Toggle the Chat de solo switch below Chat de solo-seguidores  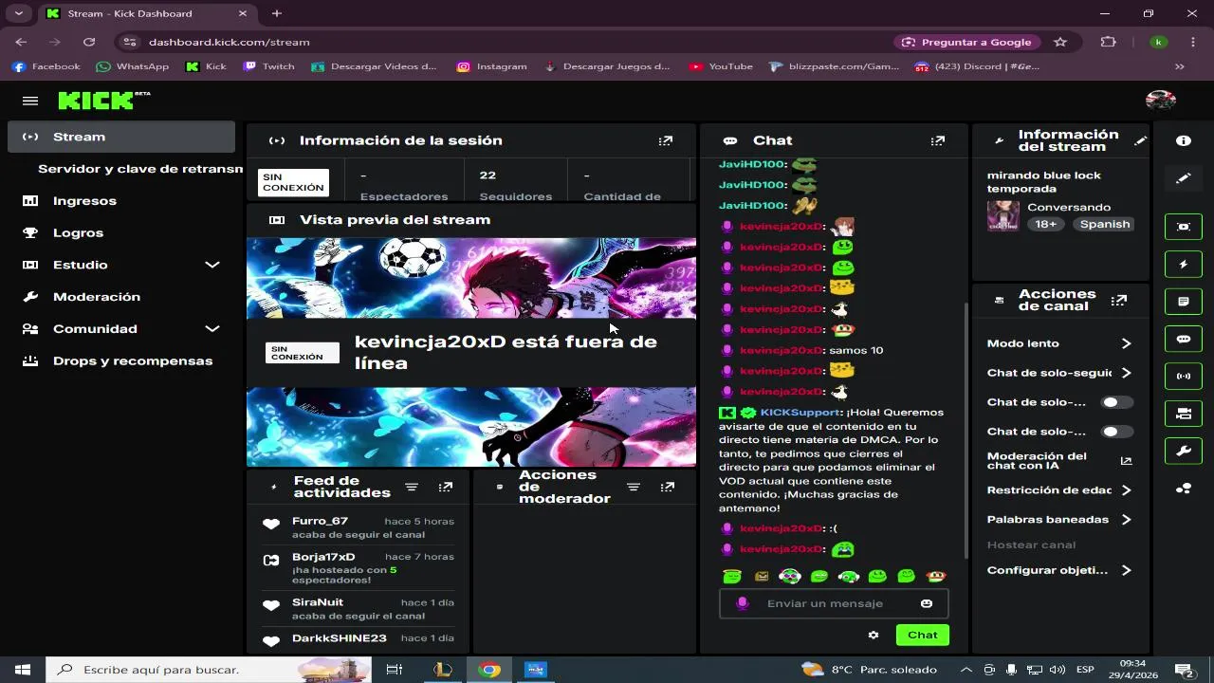click(x=1116, y=402)
